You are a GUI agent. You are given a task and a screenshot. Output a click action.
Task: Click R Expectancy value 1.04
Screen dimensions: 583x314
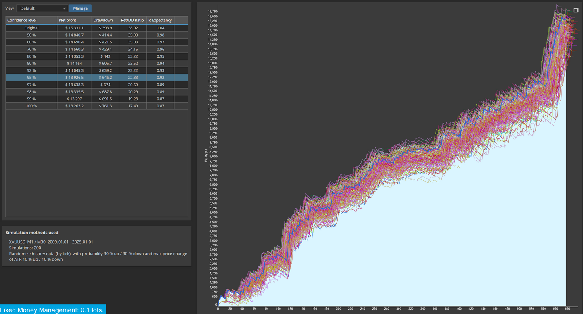(x=161, y=28)
